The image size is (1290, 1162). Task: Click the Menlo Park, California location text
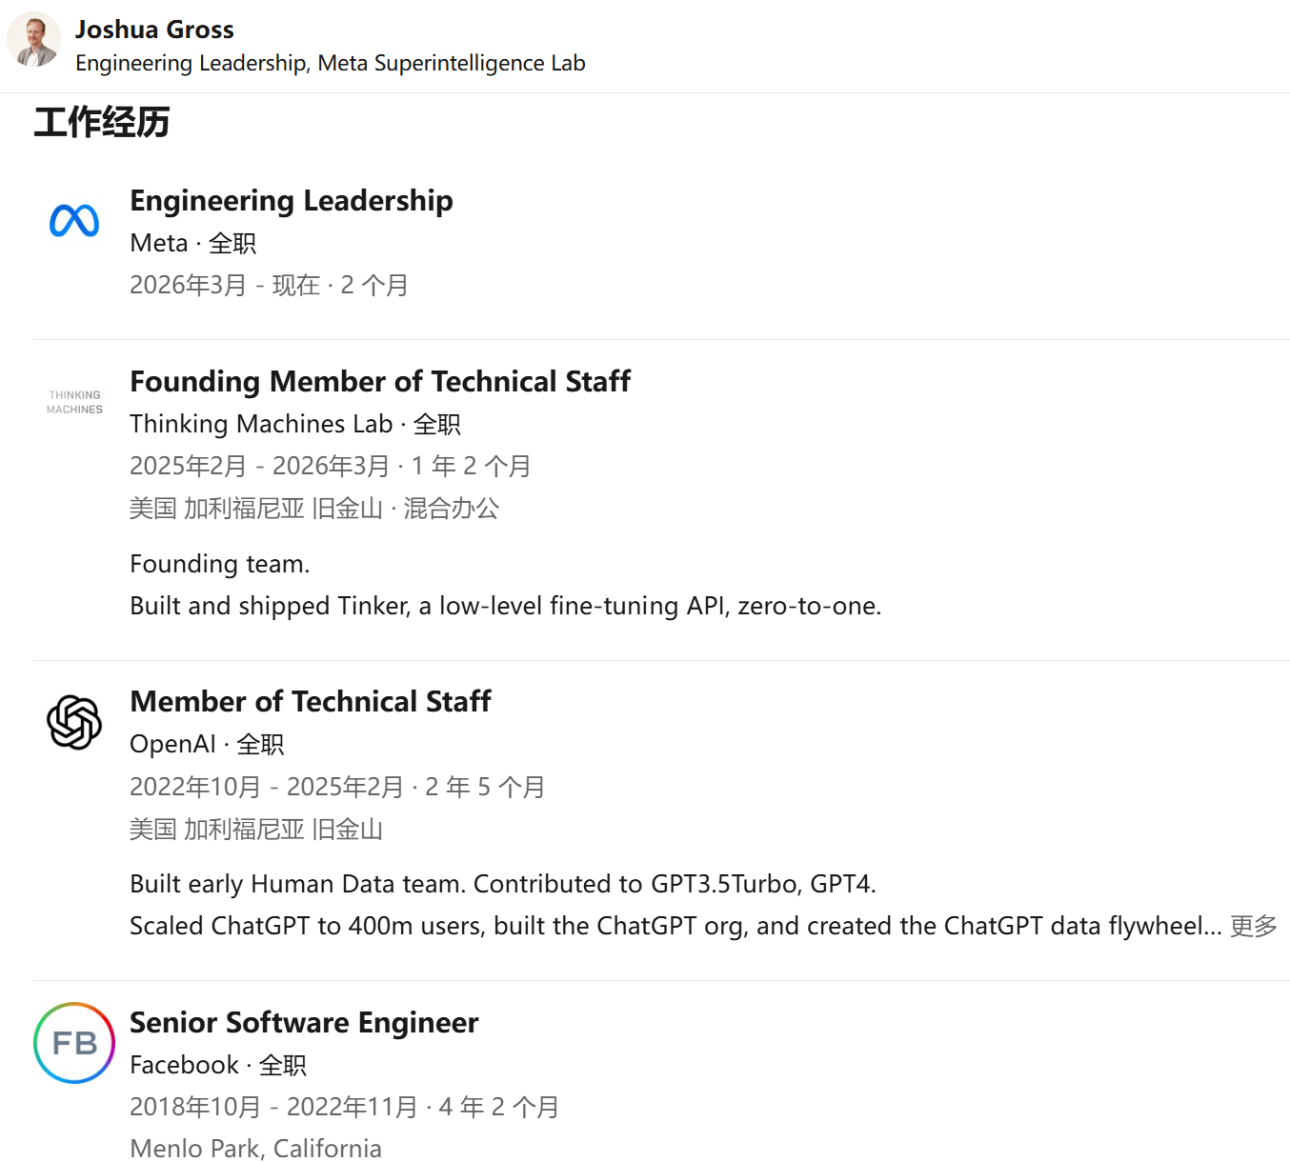[255, 1149]
